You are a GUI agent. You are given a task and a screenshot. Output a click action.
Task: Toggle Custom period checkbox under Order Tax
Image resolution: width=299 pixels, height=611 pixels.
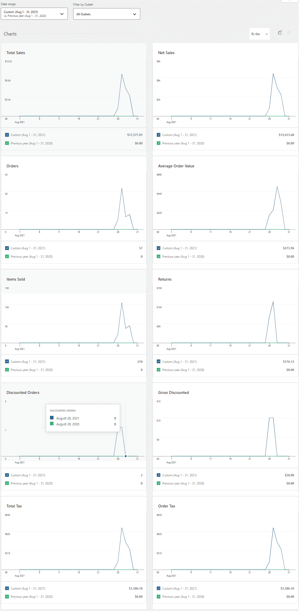tap(159, 588)
